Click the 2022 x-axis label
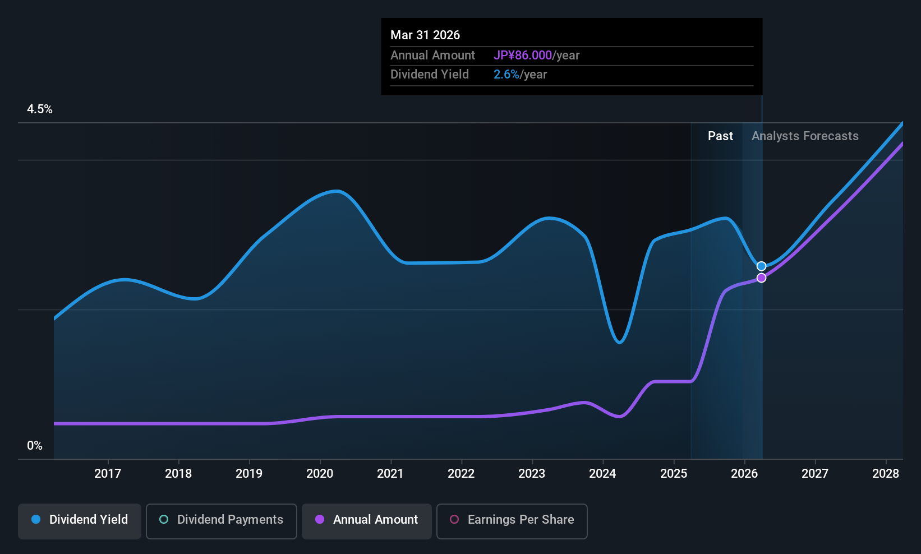The height and width of the screenshot is (554, 921). [461, 473]
